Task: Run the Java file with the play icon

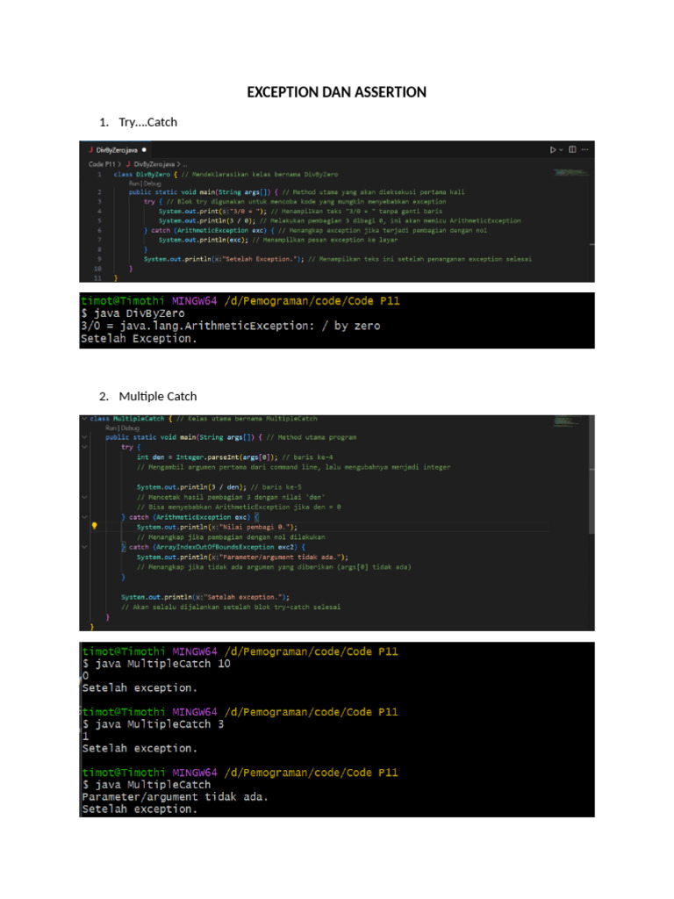Action: click(x=553, y=150)
